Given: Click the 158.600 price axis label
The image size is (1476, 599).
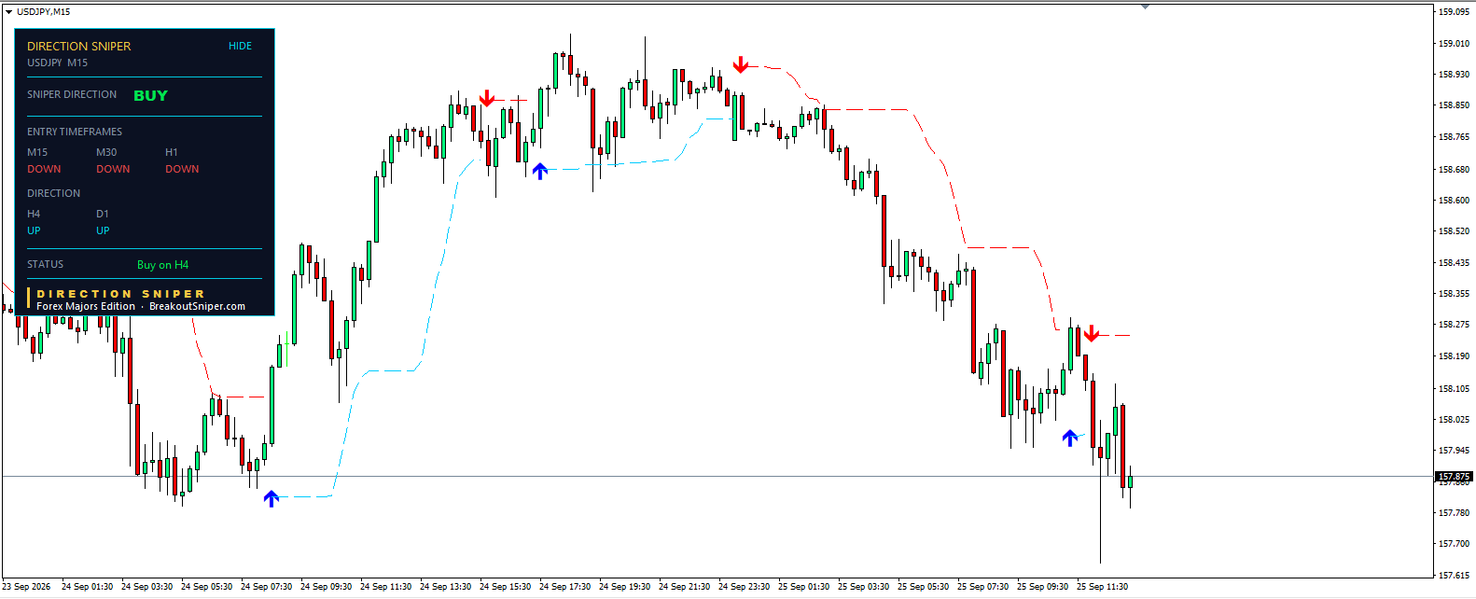Looking at the screenshot, I should pyautogui.click(x=1454, y=200).
